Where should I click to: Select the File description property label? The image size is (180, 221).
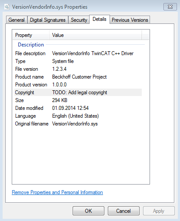click(30, 53)
